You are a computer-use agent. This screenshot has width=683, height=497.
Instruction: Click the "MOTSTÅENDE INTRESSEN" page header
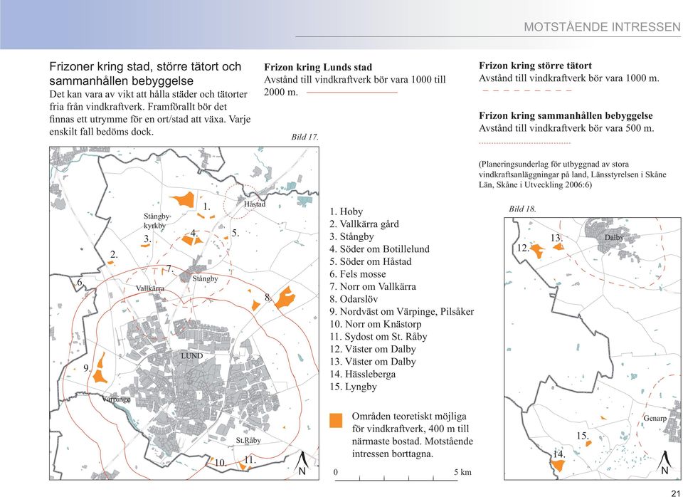[602, 27]
